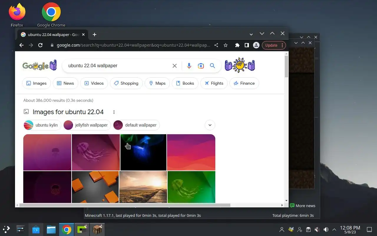Click Show Desktop at the panel end
Screen dimensions: 377x236
point(369,230)
